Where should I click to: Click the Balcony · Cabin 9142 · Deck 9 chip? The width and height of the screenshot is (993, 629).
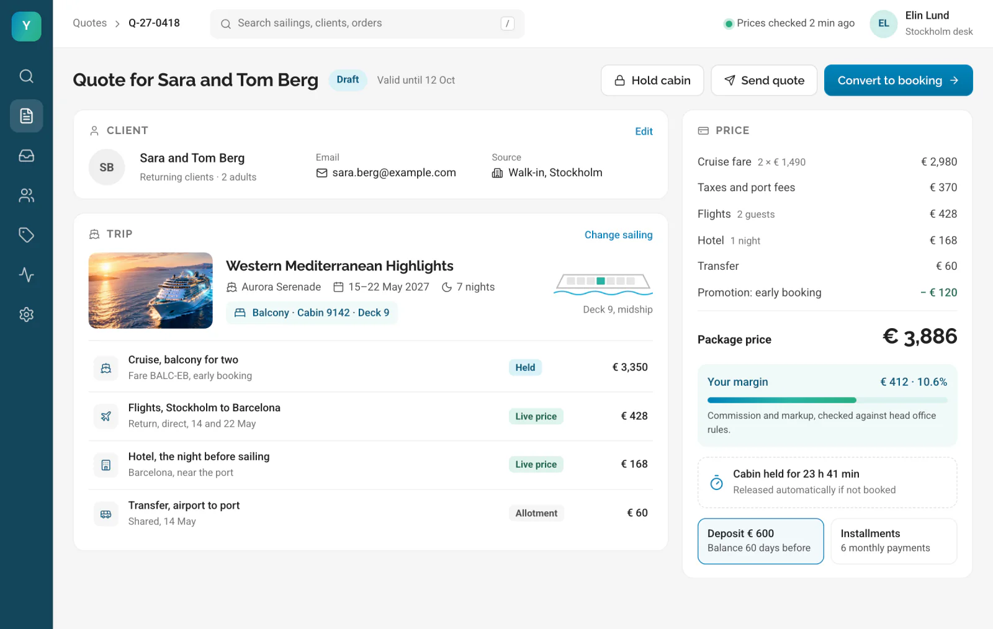(312, 313)
